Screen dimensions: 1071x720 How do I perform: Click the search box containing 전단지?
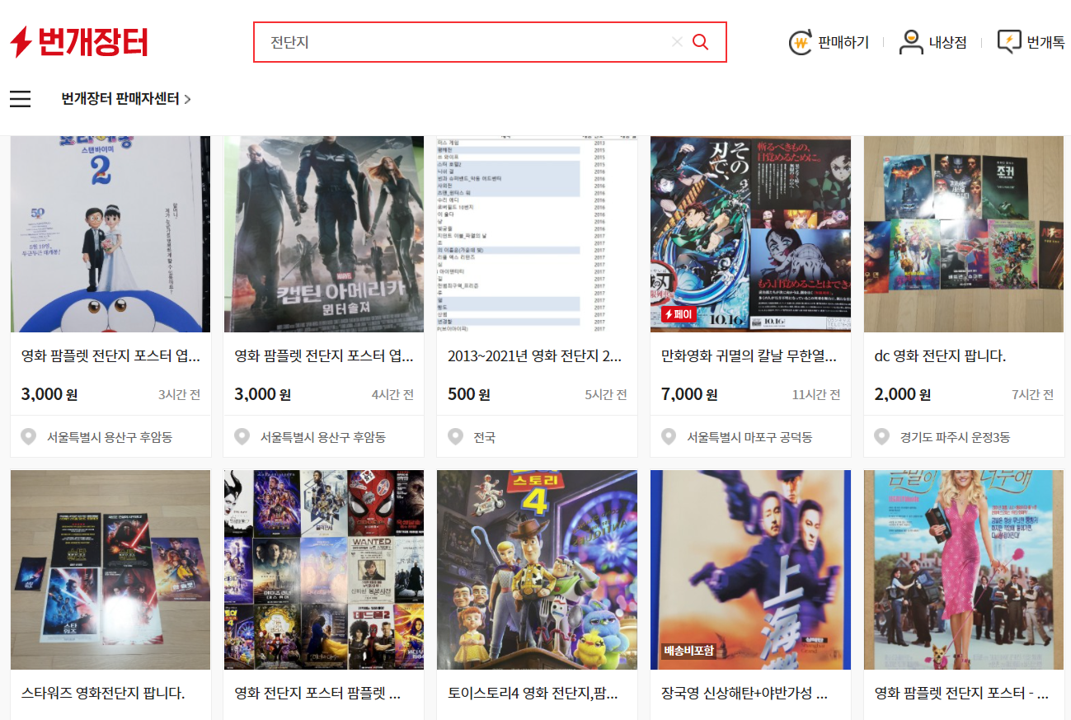point(490,42)
